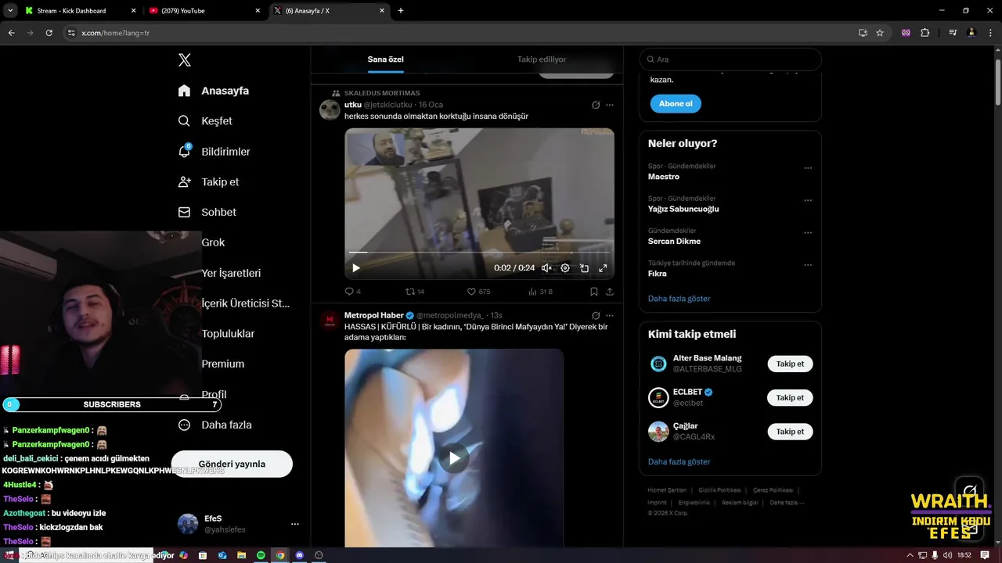The image size is (1002, 563).
Task: Click the X logo in sidebar
Action: tap(185, 60)
